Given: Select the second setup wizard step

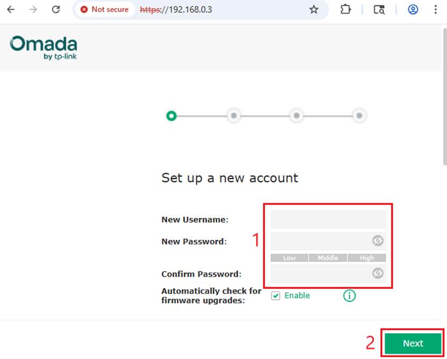Looking at the screenshot, I should click(x=233, y=115).
